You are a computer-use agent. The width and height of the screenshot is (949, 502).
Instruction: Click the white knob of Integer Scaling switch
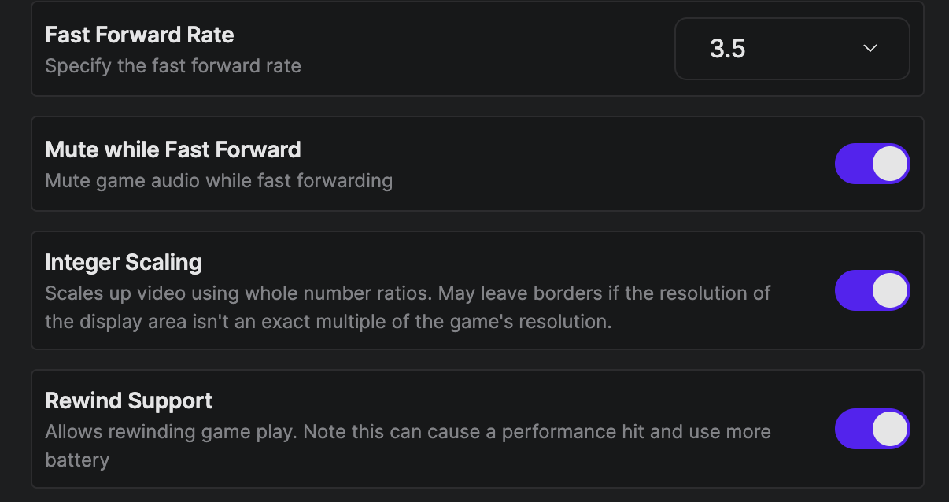tap(890, 290)
